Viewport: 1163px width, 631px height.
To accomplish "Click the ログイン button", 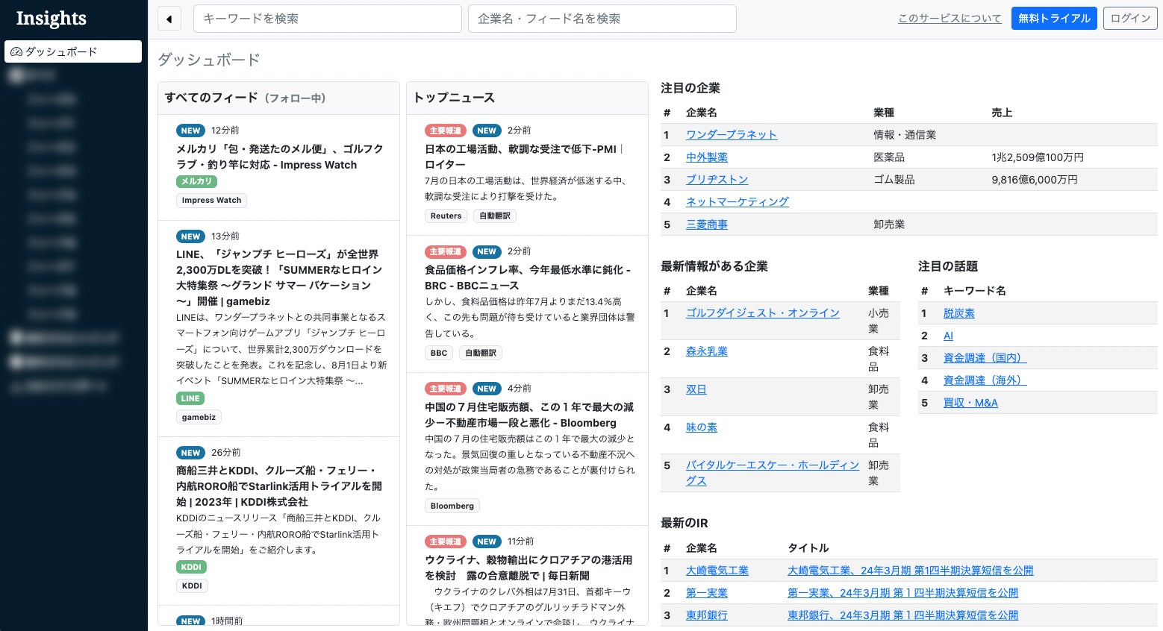I will [x=1130, y=19].
